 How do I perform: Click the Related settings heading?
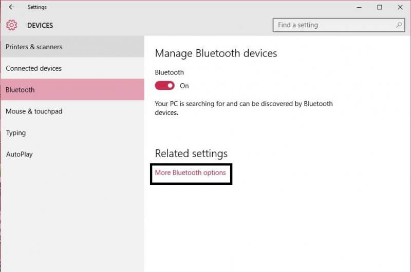pos(191,153)
